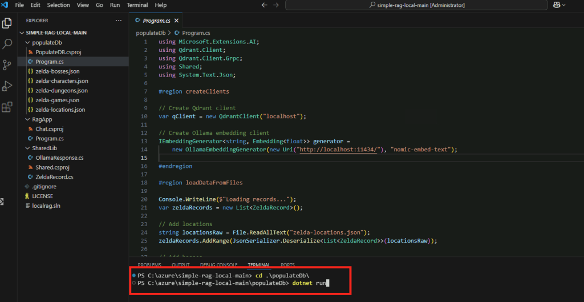Click the 'dotnet run' terminal command line
The height and width of the screenshot is (302, 584).
(x=309, y=284)
